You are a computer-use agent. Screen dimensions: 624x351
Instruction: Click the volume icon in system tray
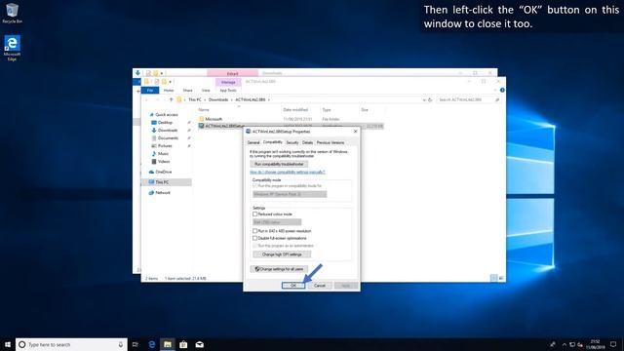[580, 344]
